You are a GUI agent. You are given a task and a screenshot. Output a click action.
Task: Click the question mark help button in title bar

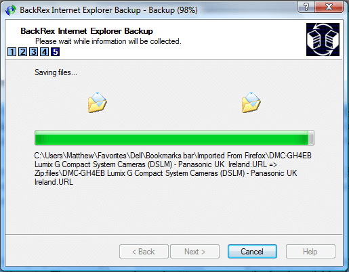pyautogui.click(x=306, y=7)
